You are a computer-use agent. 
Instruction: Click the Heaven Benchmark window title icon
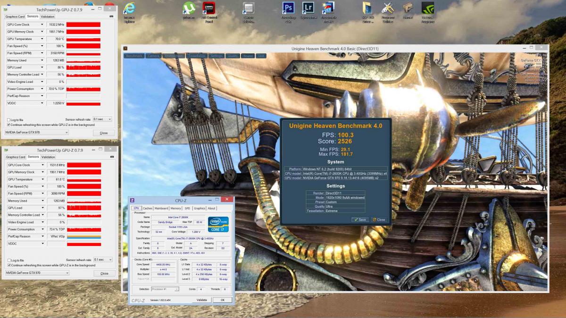[126, 49]
